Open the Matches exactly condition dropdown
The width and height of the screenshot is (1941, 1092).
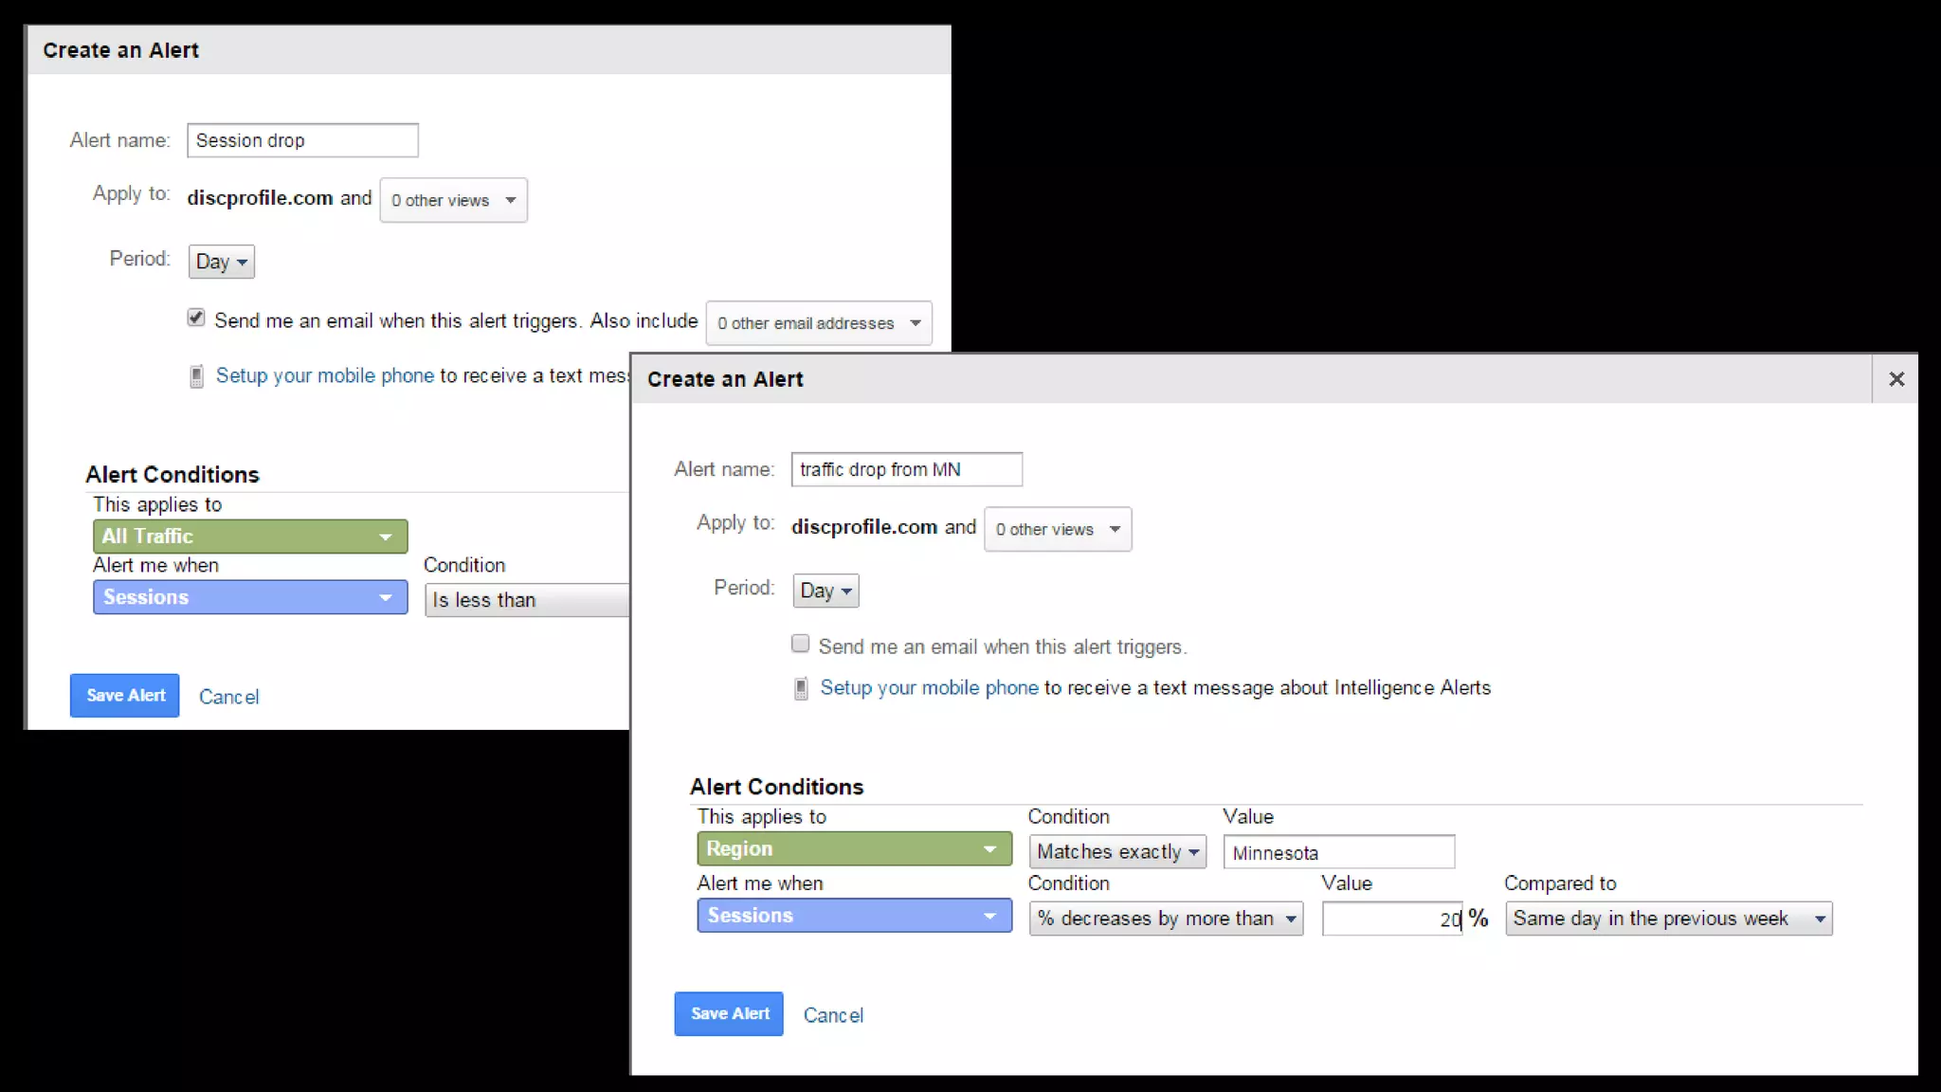pos(1117,851)
